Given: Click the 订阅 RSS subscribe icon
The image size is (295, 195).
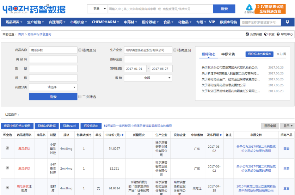Looking at the screenshot, I should click(278, 54).
